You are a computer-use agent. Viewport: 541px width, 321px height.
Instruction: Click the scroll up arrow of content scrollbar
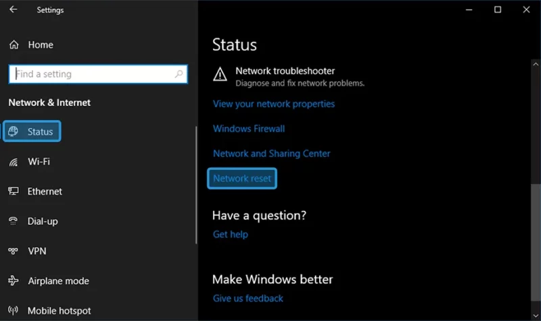(x=536, y=64)
